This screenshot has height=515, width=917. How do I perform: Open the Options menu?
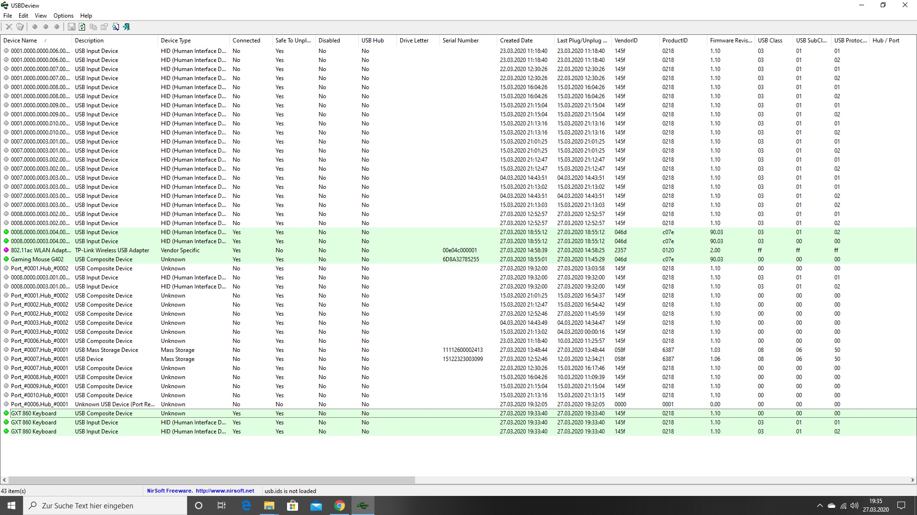tap(63, 16)
